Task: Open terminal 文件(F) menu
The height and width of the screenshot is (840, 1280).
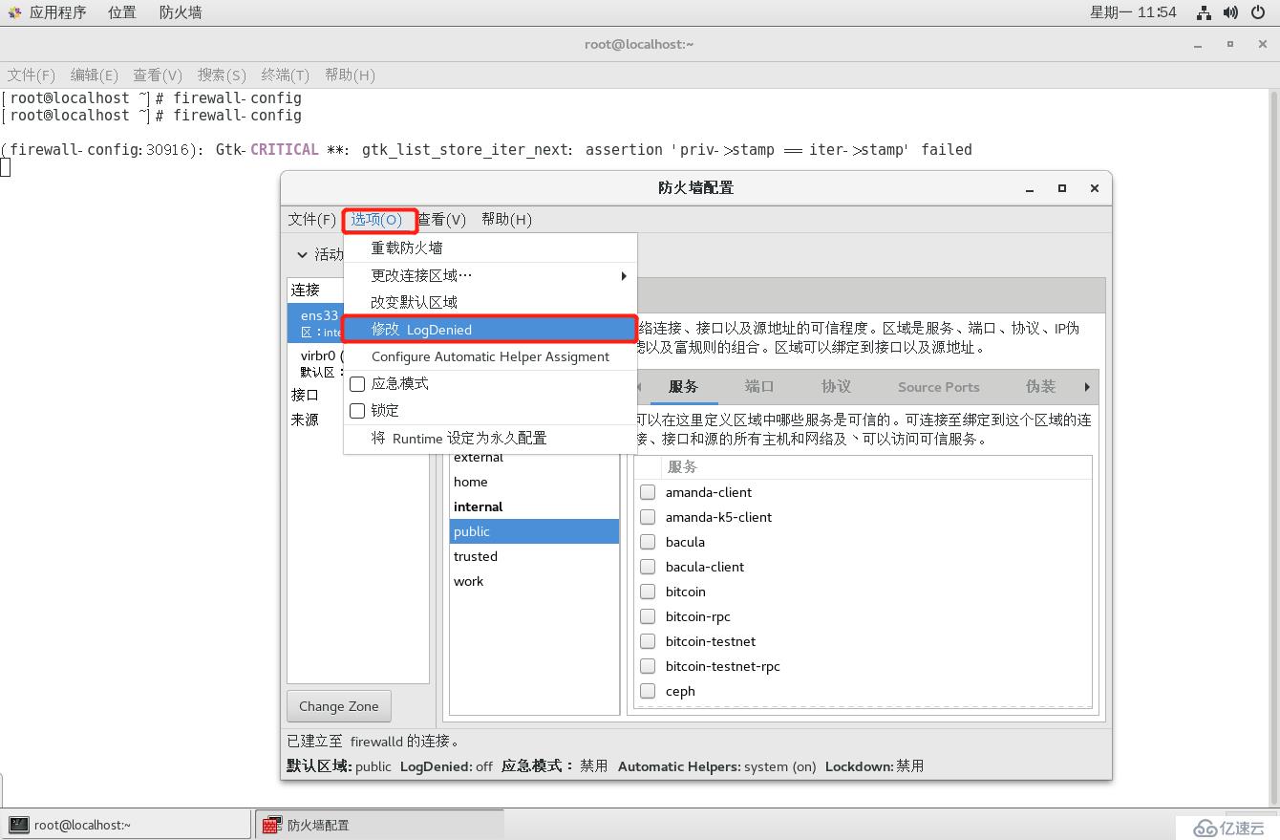Action: click(32, 75)
